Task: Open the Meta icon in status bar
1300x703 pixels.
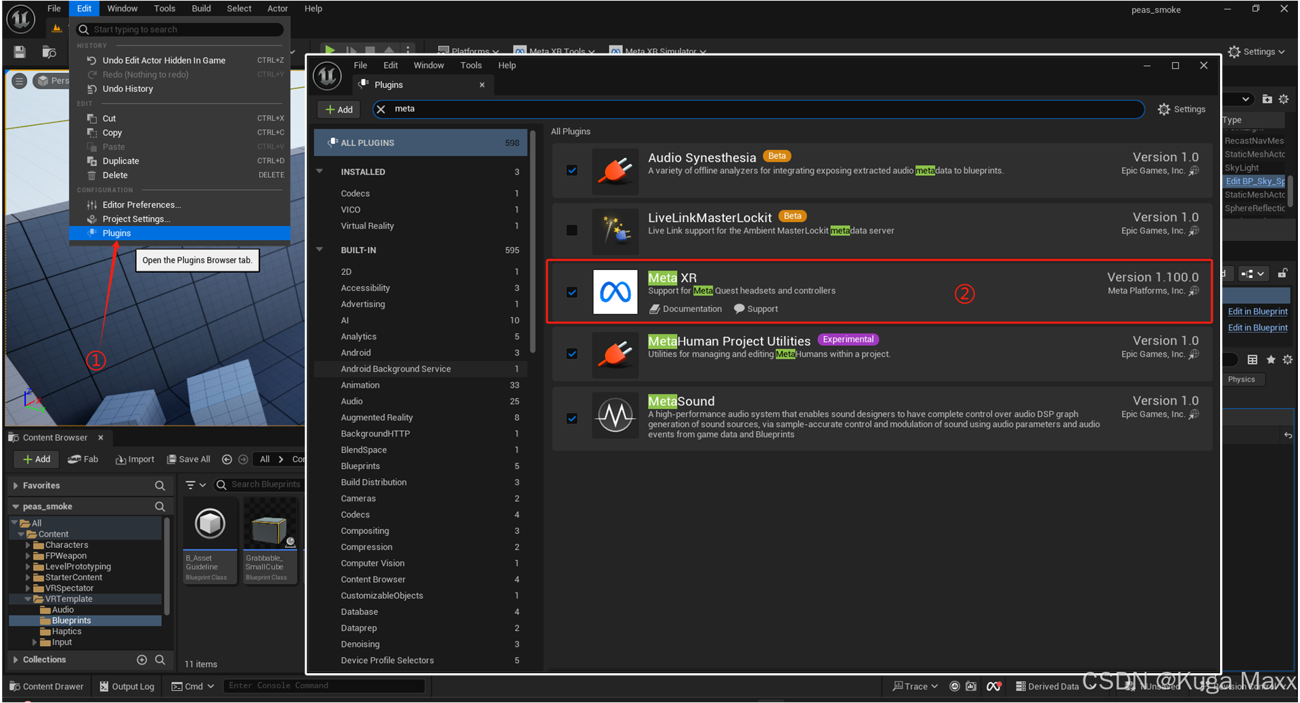Action: [x=993, y=686]
